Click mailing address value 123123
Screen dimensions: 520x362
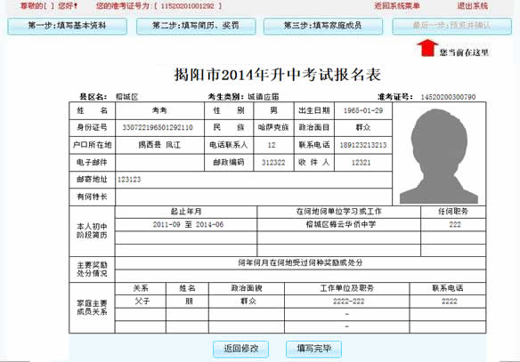(129, 180)
